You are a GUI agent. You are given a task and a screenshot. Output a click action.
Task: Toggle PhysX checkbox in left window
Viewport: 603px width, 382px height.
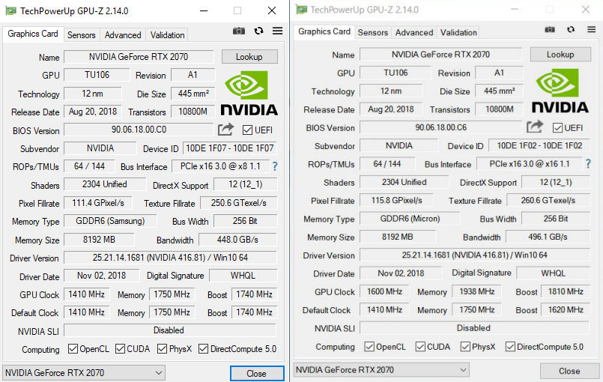pyautogui.click(x=163, y=348)
